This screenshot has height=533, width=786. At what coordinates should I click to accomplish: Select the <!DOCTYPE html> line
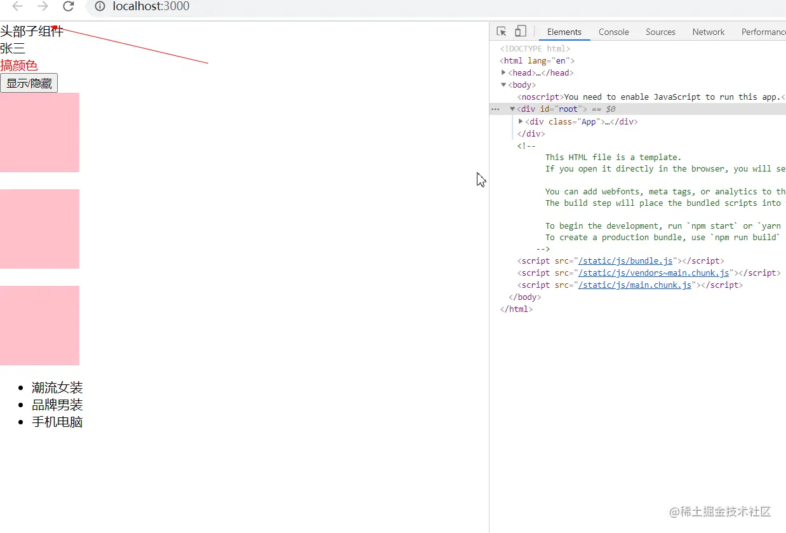pyautogui.click(x=535, y=49)
